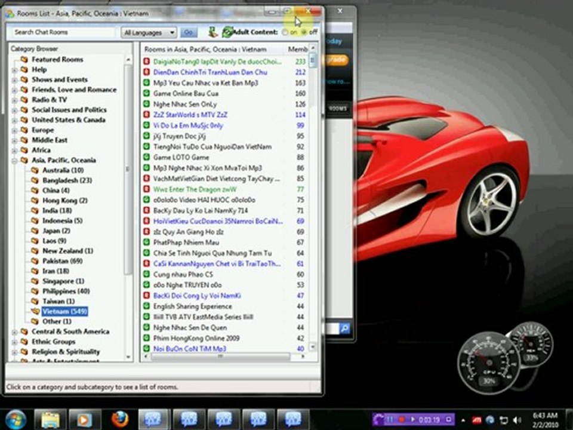The width and height of the screenshot is (573, 430).
Task: Click green icon beside English Sharing Experience
Action: [147, 306]
